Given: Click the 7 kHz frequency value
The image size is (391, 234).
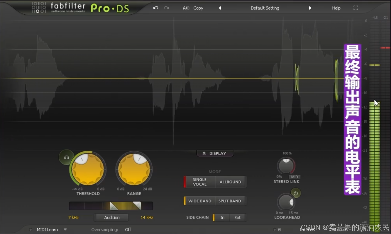Looking at the screenshot, I should (x=73, y=218).
